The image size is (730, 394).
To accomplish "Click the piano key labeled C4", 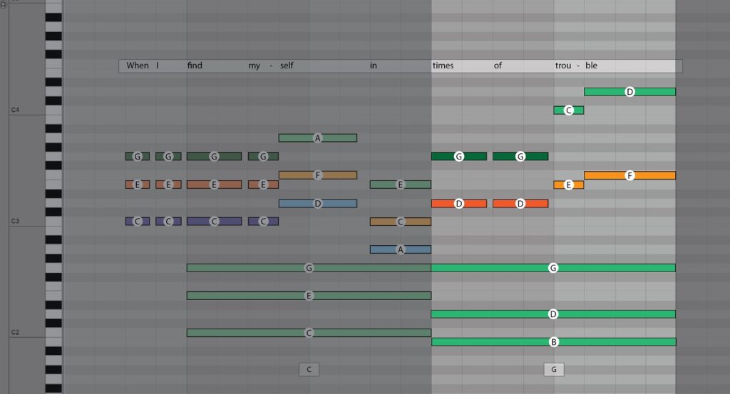I will tap(53, 110).
